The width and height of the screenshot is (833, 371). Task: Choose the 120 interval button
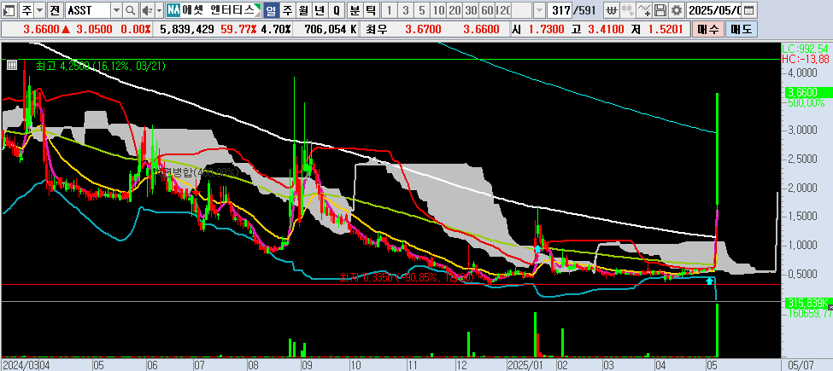click(x=503, y=9)
